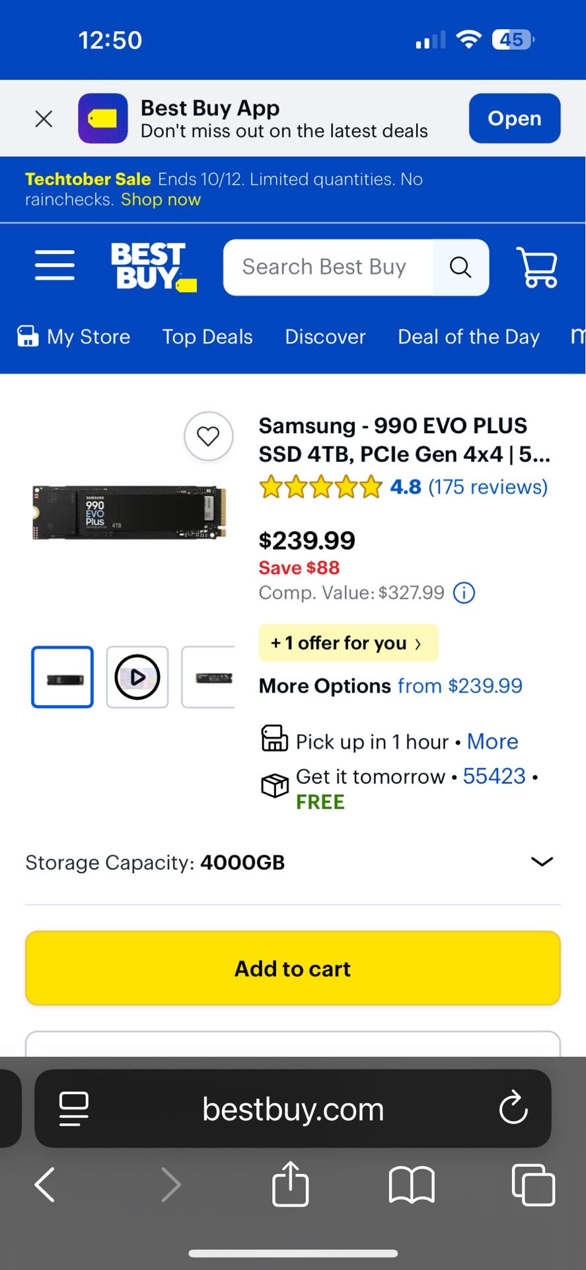The width and height of the screenshot is (586, 1270).
Task: Open Safari bookmarks book icon
Action: pyautogui.click(x=411, y=1184)
